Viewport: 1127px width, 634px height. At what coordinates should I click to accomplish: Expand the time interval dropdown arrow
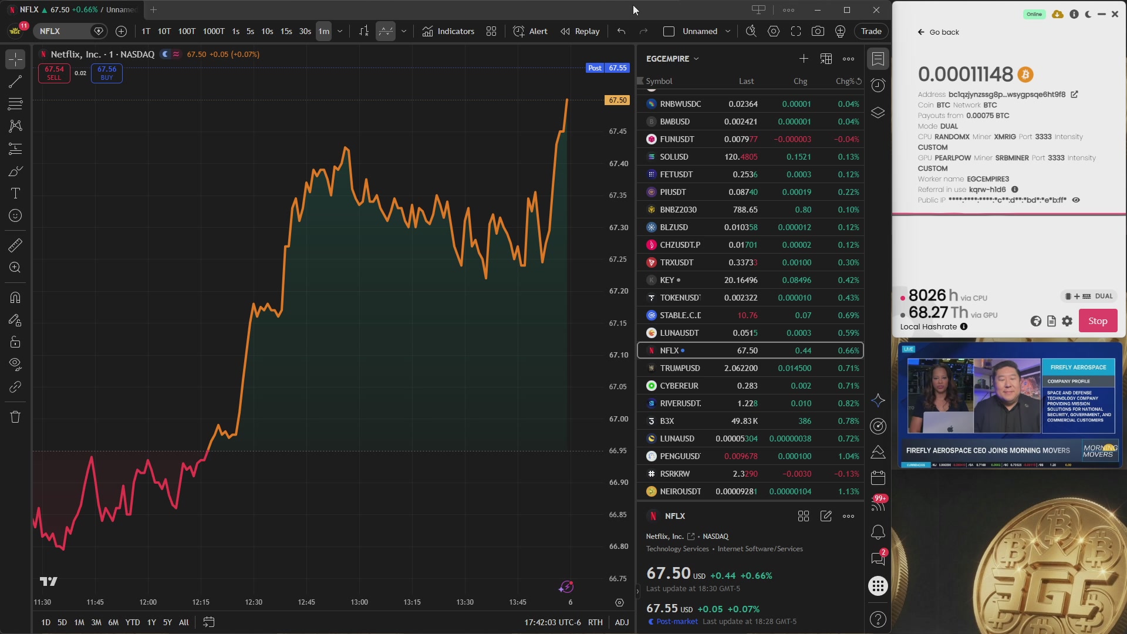click(x=340, y=31)
